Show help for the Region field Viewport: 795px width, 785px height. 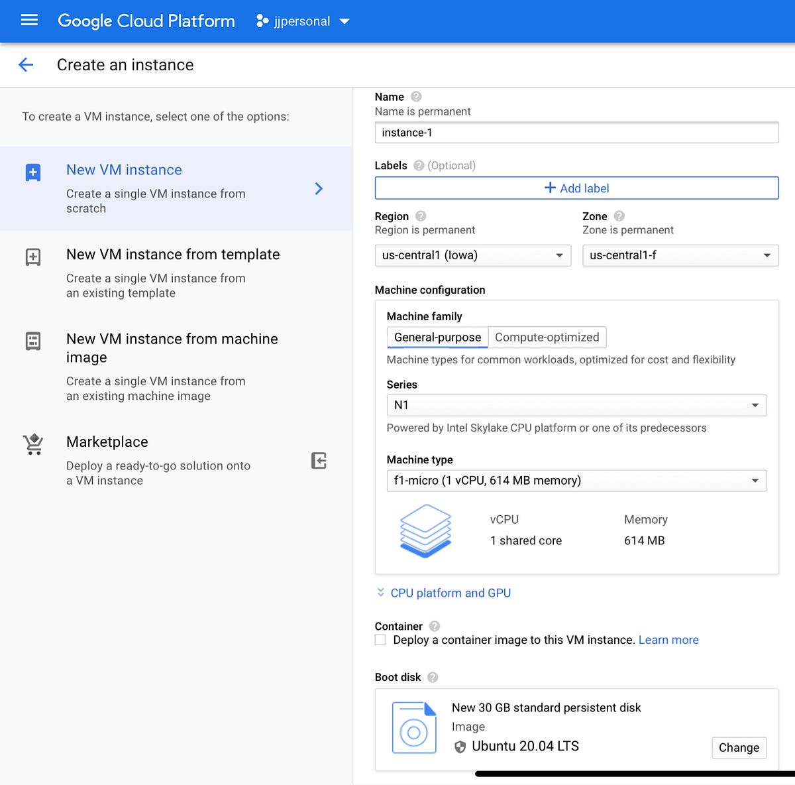click(421, 216)
